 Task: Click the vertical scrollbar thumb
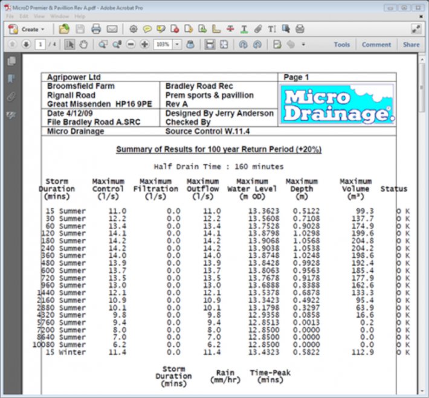coord(422,88)
